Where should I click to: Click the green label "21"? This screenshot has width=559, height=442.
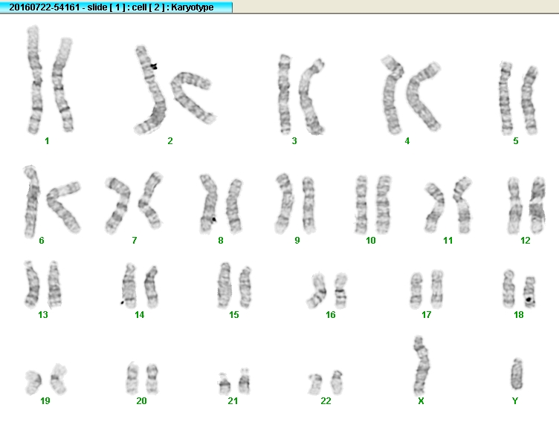[233, 401]
